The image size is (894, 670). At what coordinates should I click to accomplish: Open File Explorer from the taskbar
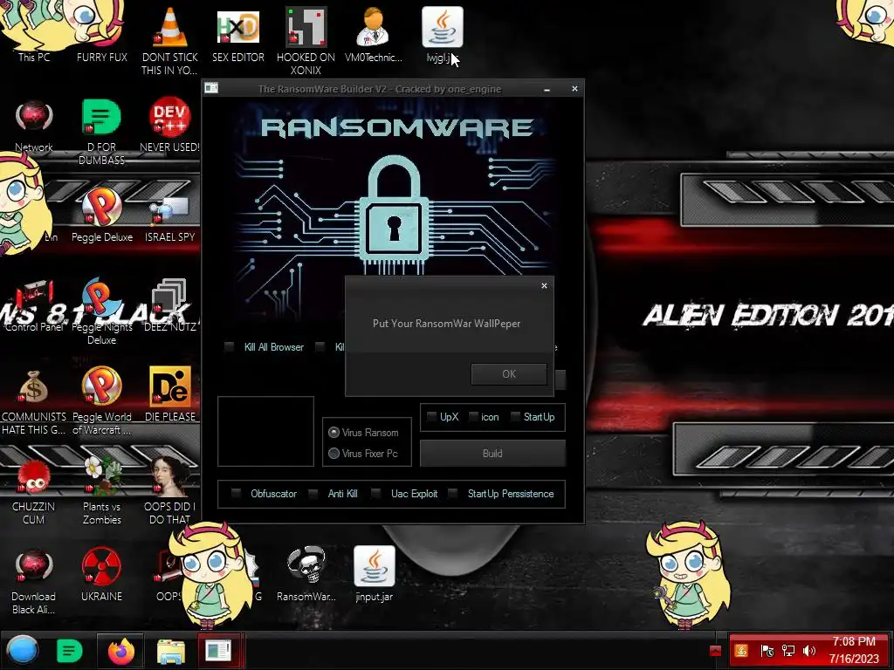[170, 651]
